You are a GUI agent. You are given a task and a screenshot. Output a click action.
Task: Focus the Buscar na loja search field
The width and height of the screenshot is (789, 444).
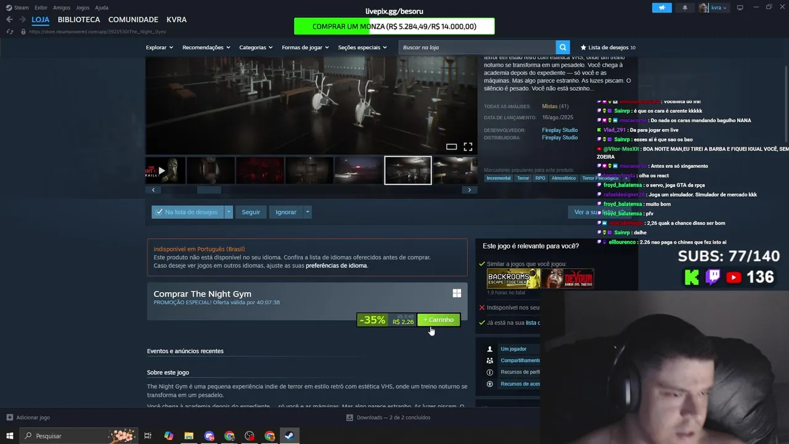477,47
